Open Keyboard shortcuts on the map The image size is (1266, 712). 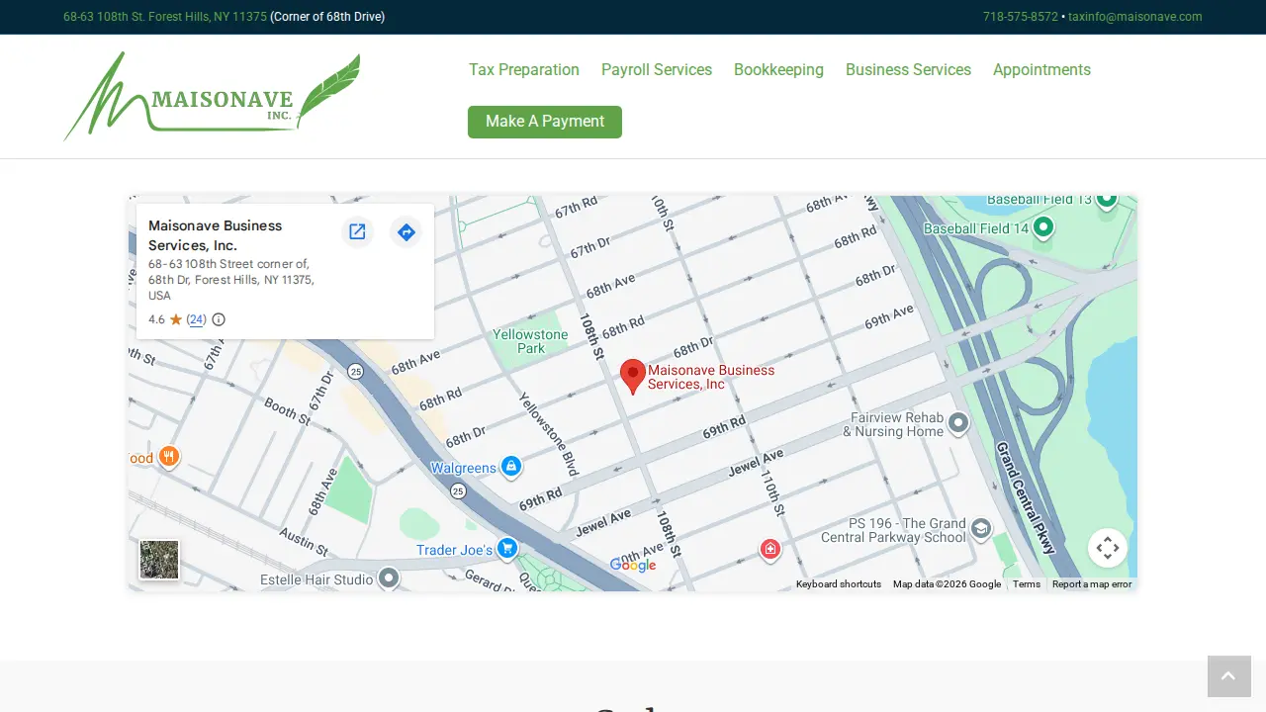[839, 584]
